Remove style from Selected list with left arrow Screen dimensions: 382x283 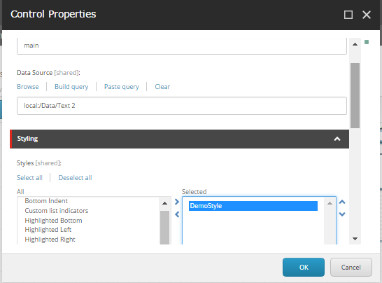click(177, 214)
